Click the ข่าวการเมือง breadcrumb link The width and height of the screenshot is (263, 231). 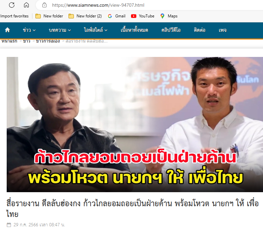[48, 41]
